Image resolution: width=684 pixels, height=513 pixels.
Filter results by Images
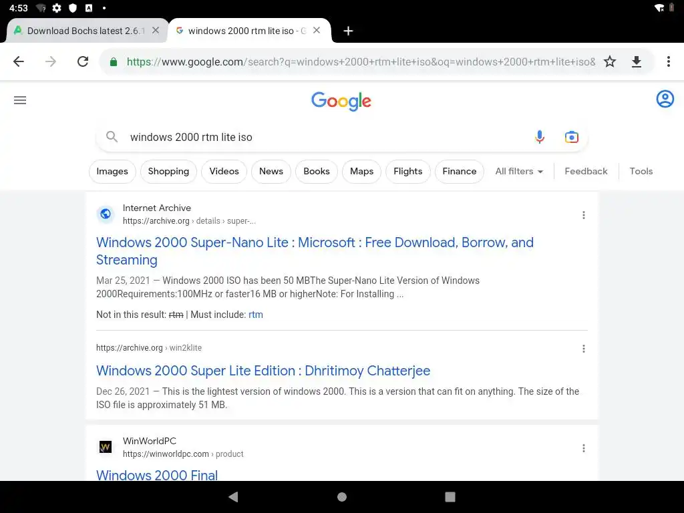tap(112, 172)
